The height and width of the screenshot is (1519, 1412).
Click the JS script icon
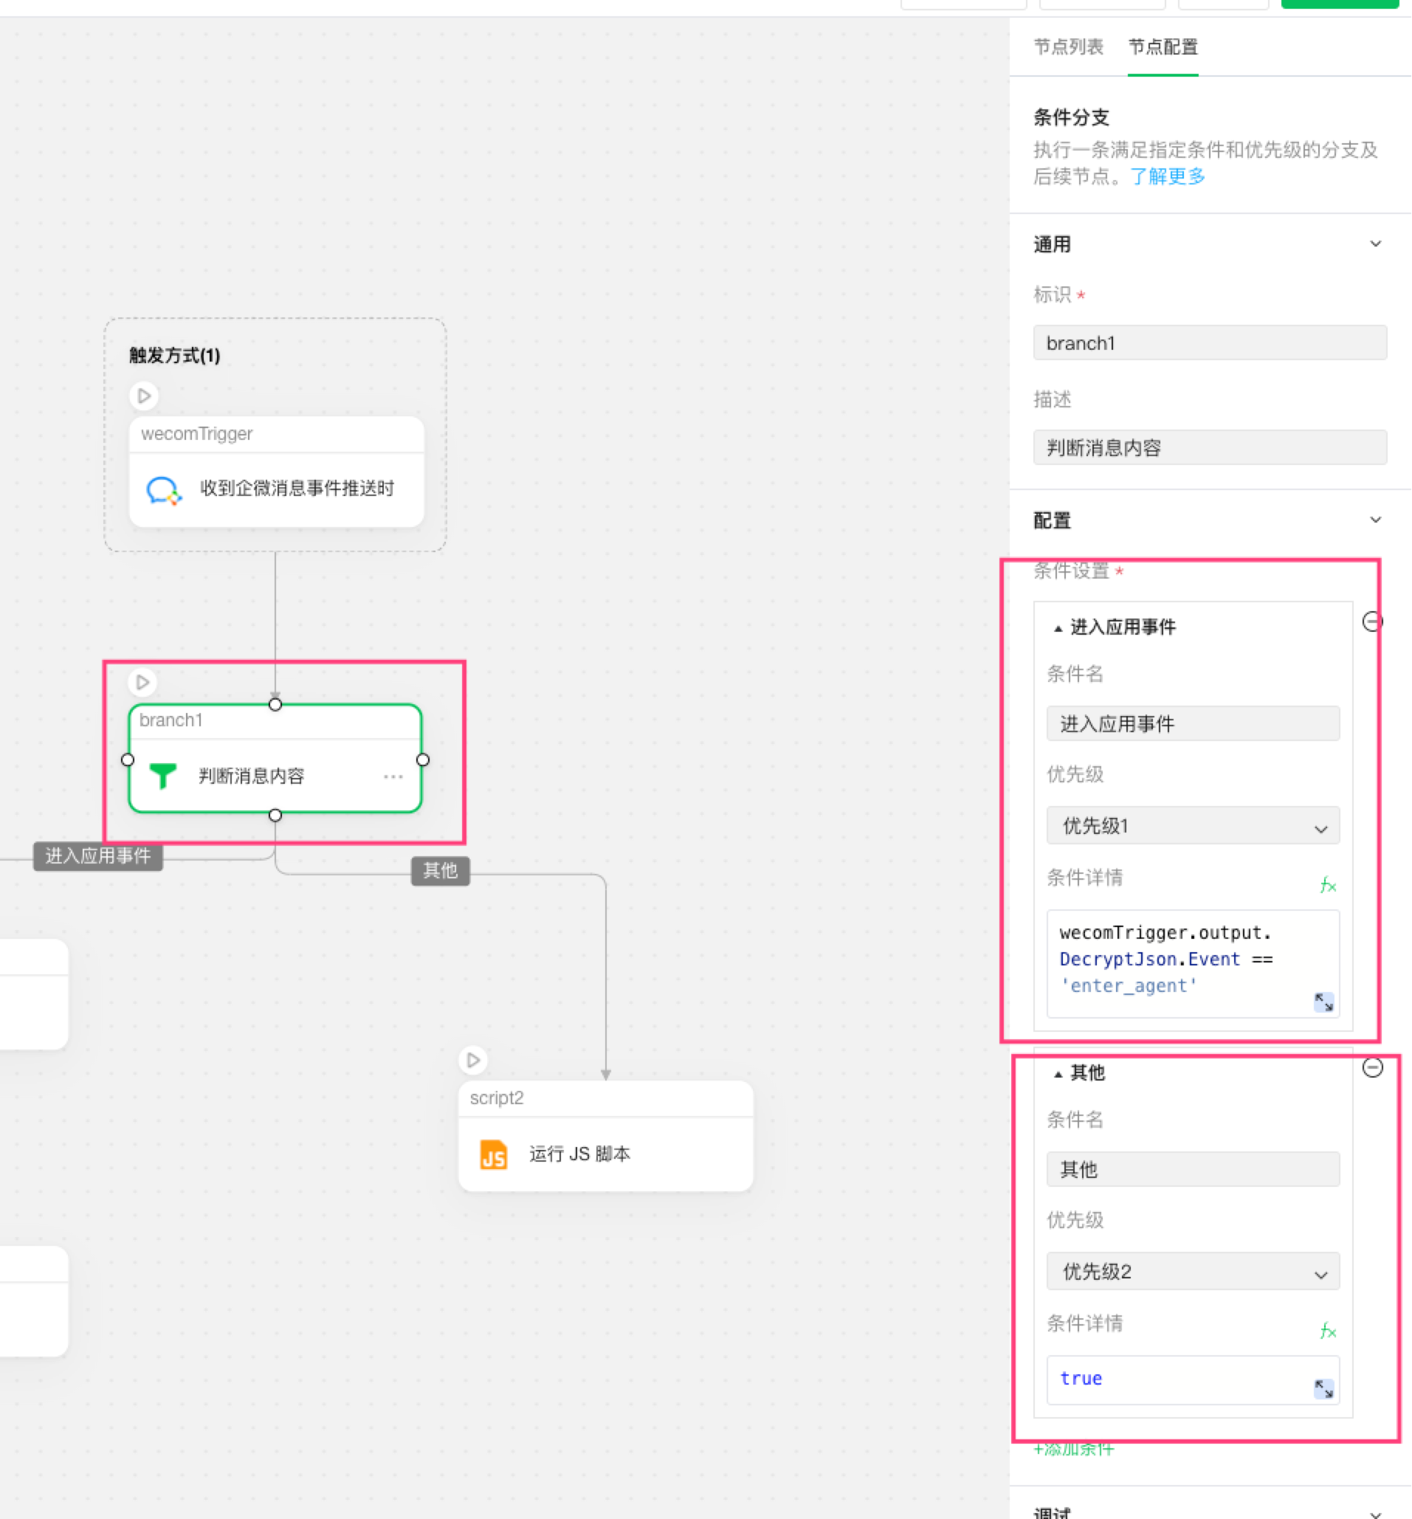[494, 1154]
